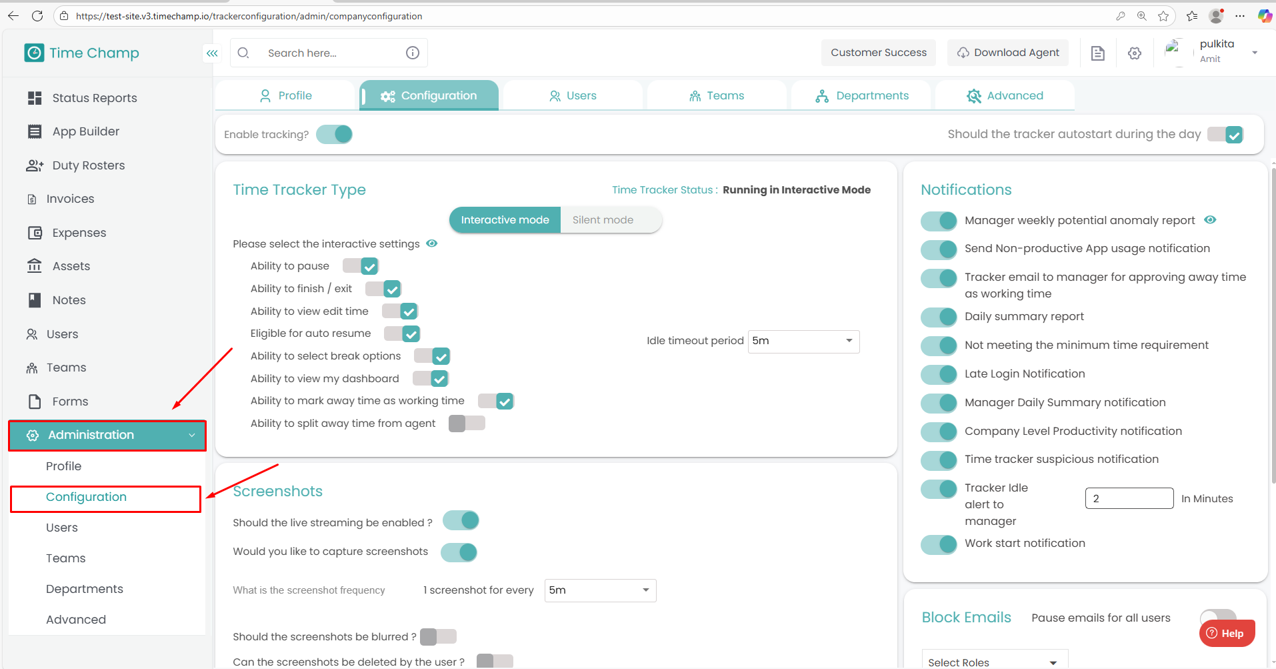Click the Status Reports sidebar icon

[35, 98]
